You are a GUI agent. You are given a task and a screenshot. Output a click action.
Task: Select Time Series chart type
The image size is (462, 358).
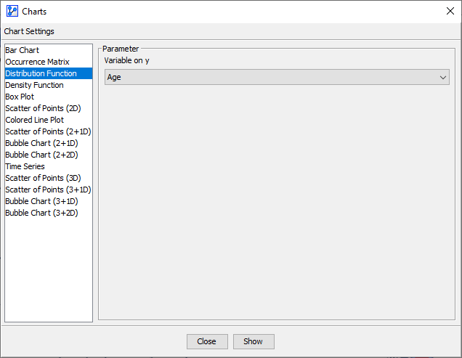click(25, 166)
